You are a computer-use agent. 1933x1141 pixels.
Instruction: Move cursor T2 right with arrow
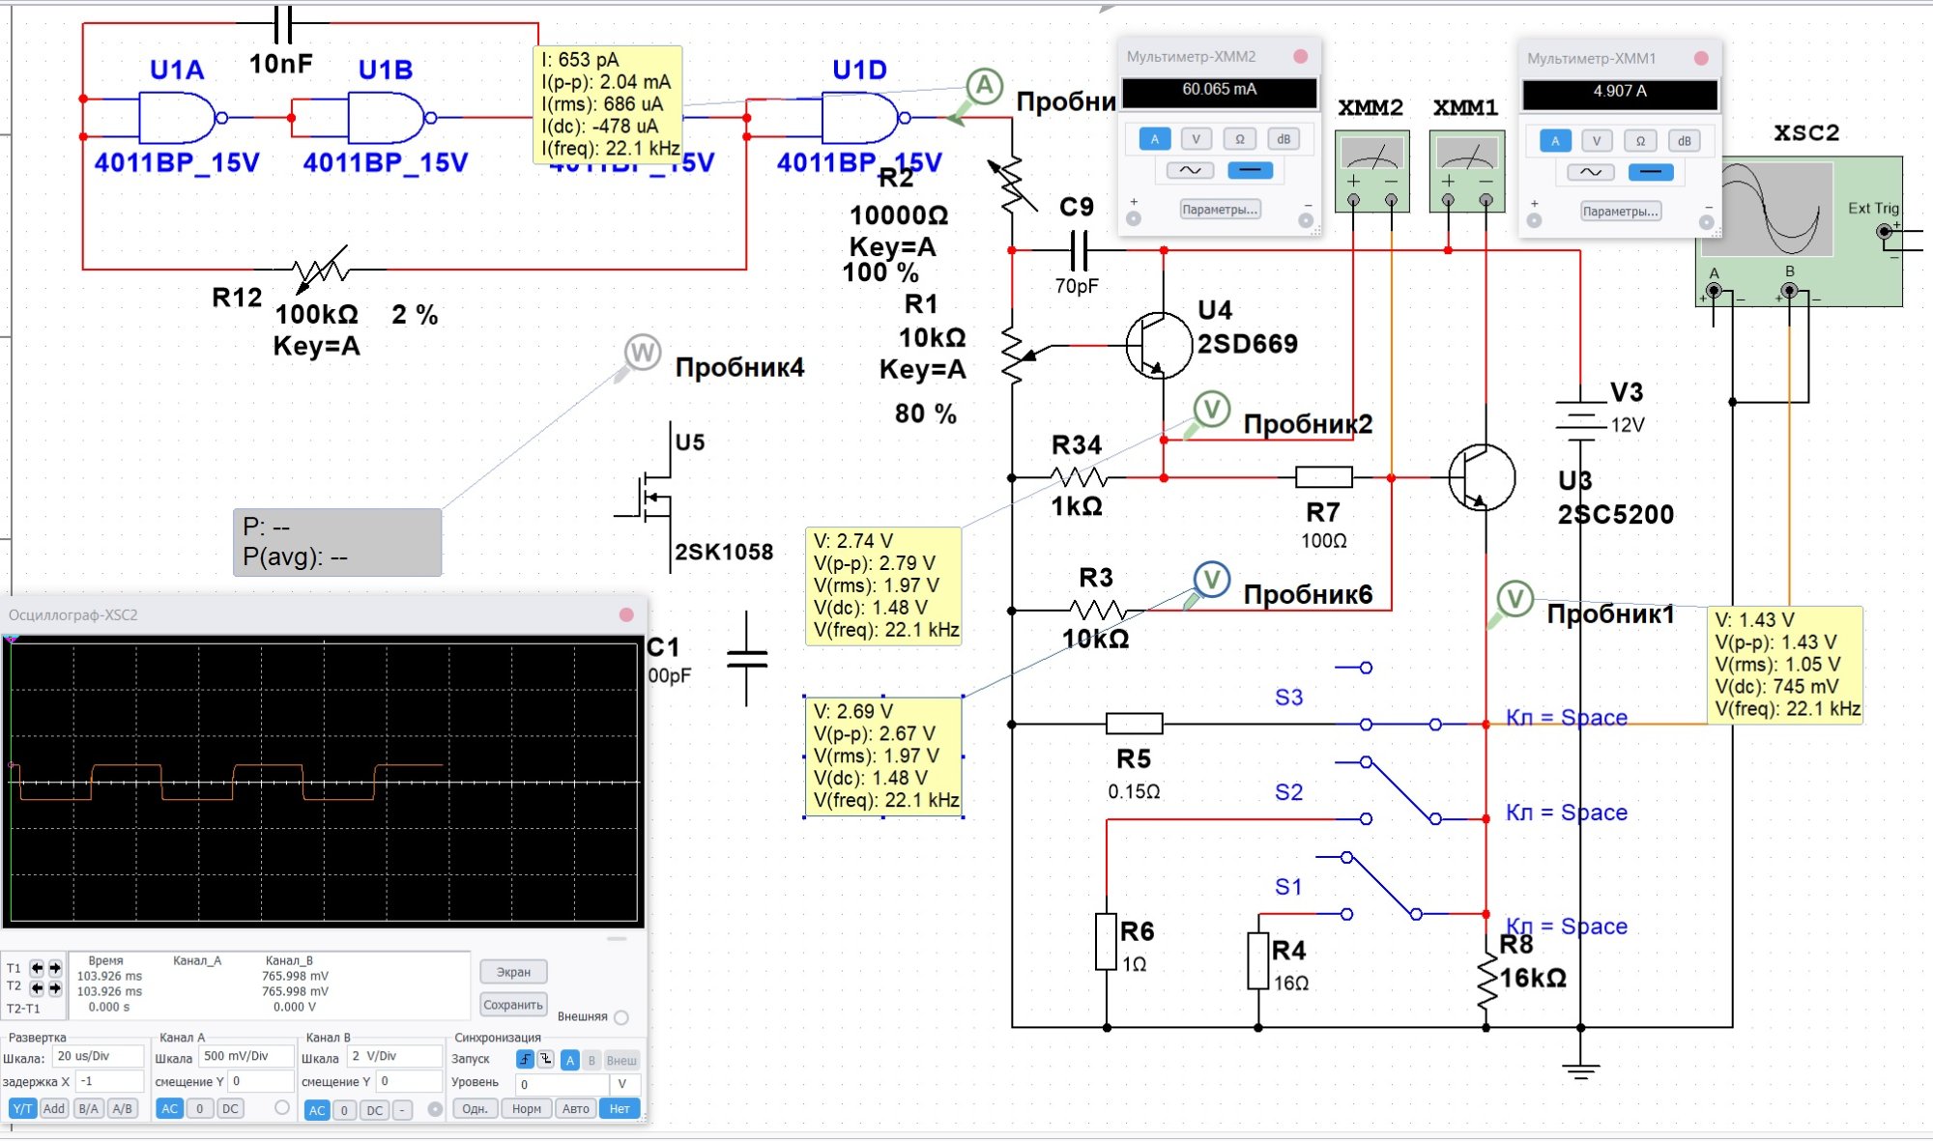55,988
